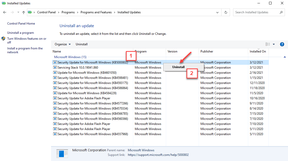Open Control Panel Home link

point(21,24)
